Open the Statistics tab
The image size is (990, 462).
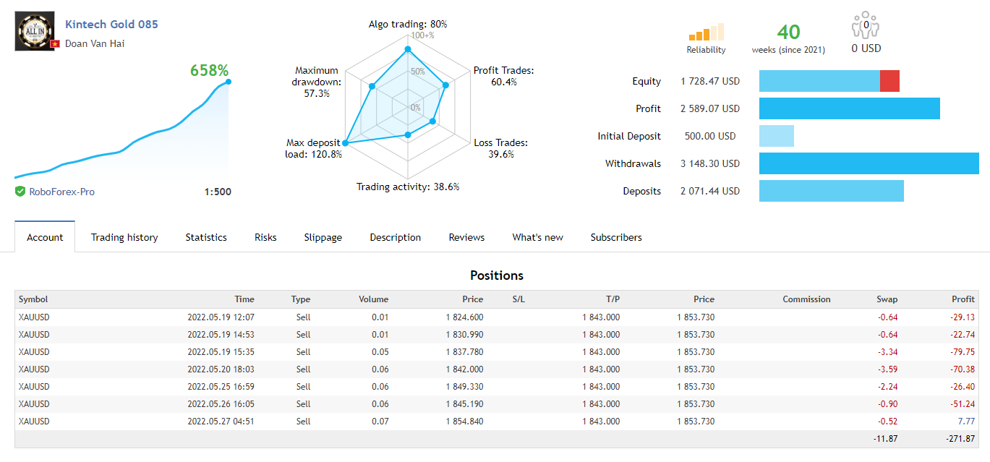[206, 237]
